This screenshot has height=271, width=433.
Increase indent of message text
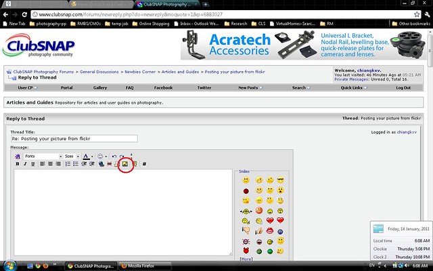92,164
